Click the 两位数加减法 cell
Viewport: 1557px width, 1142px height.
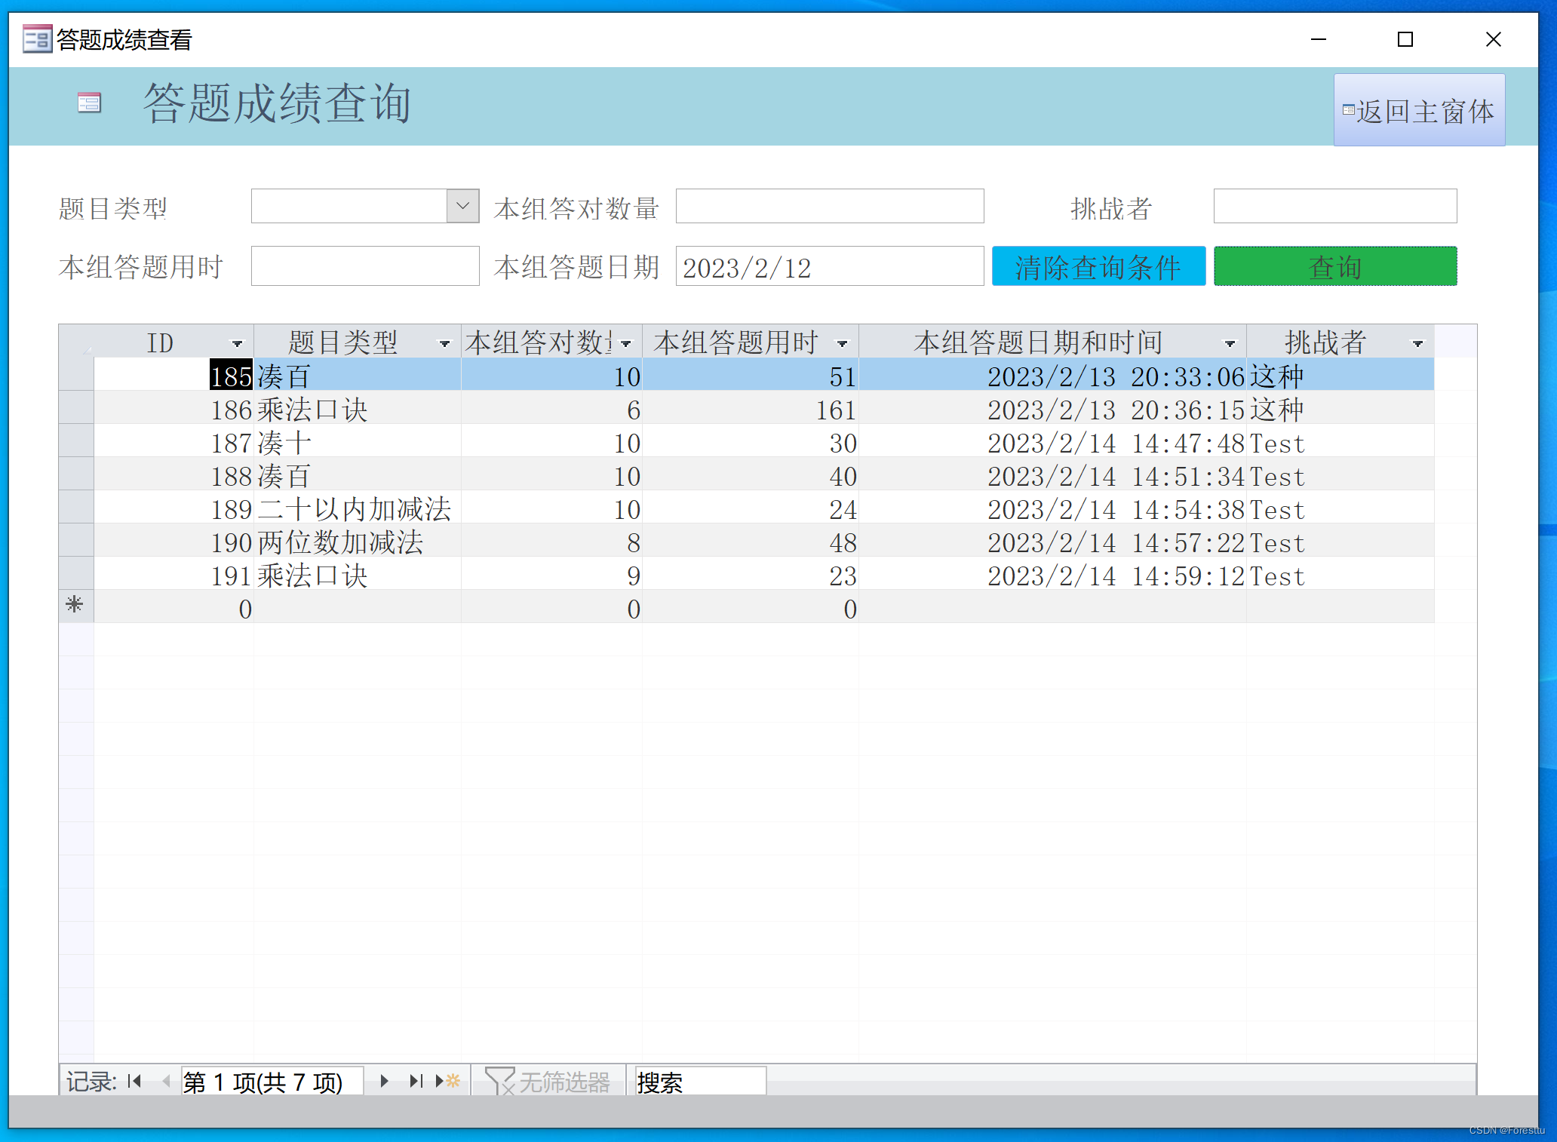[x=358, y=541]
